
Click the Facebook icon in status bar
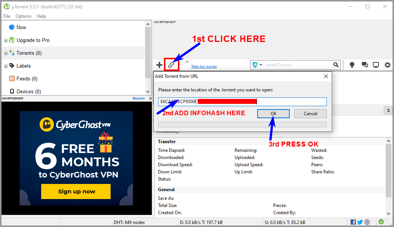pyautogui.click(x=353, y=222)
